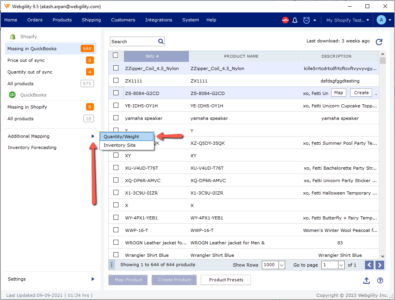This screenshot has height=300, width=395.
Task: Sort by the DESCRIPTION column header
Action: (x=340, y=56)
